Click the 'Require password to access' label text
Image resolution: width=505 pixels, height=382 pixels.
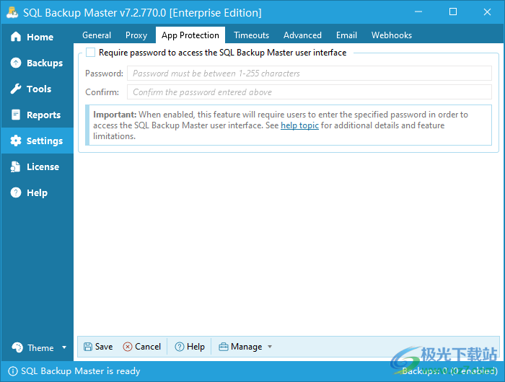(222, 53)
